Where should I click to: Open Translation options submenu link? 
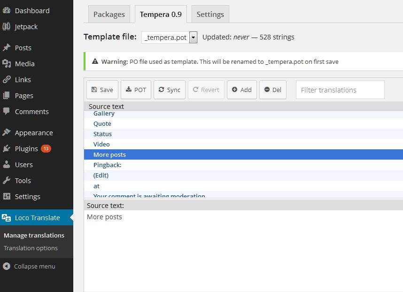[31, 248]
